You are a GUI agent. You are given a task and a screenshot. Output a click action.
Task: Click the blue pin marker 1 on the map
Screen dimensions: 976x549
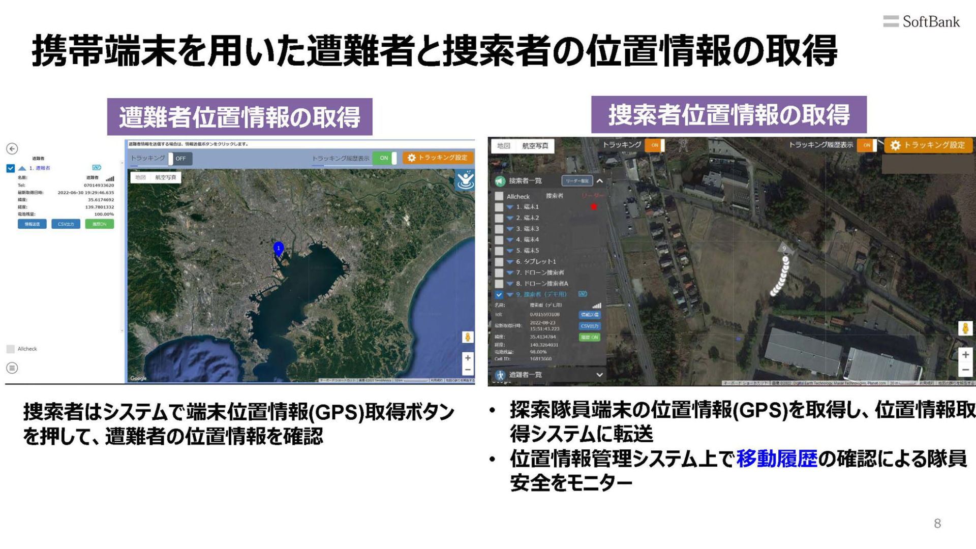pos(278,248)
